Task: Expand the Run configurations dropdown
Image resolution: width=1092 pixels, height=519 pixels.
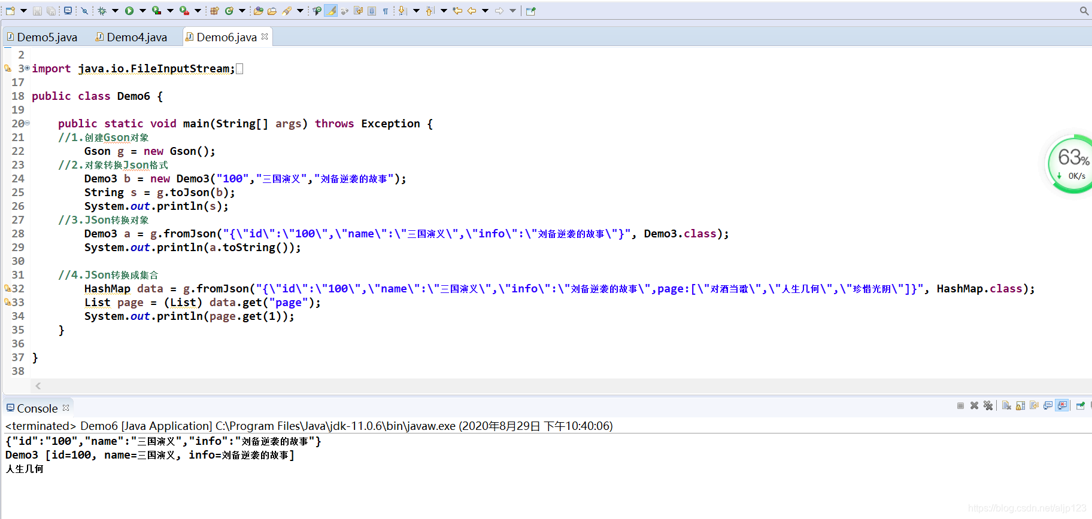Action: pos(142,11)
